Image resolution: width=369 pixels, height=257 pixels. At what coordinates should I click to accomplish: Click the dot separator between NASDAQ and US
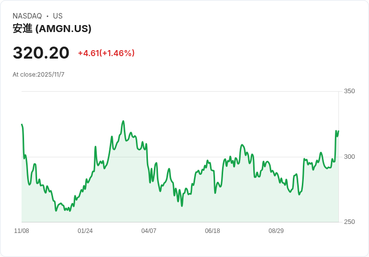(47, 16)
